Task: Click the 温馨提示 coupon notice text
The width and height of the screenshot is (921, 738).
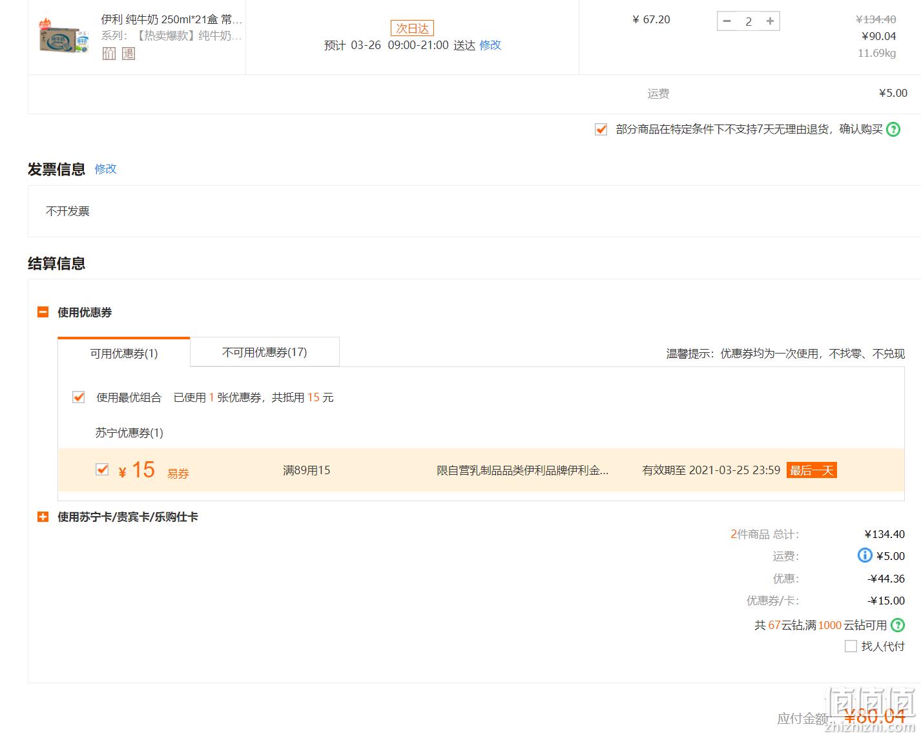Action: pyautogui.click(x=785, y=354)
